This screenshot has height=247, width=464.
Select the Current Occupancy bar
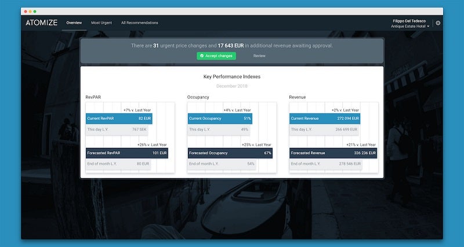[220, 119]
